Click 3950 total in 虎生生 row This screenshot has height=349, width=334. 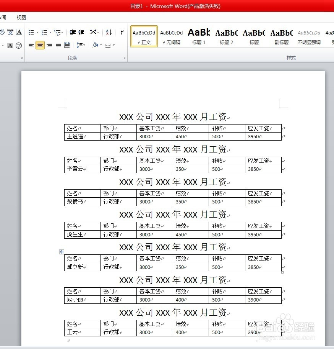click(263, 234)
